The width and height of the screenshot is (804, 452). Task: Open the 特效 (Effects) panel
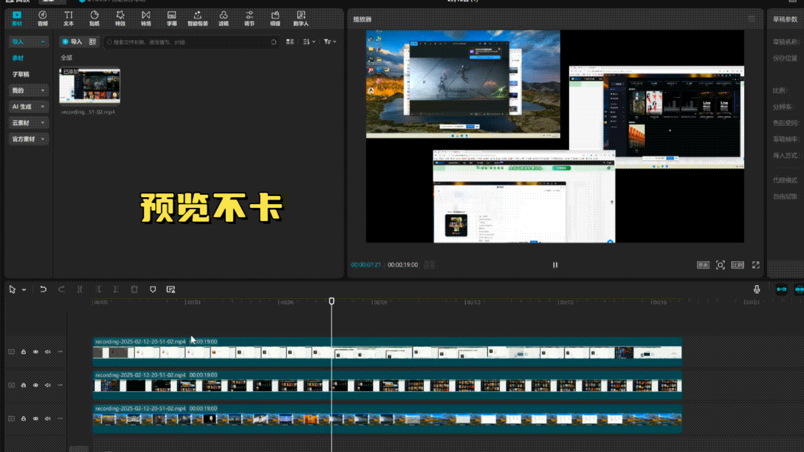click(120, 18)
